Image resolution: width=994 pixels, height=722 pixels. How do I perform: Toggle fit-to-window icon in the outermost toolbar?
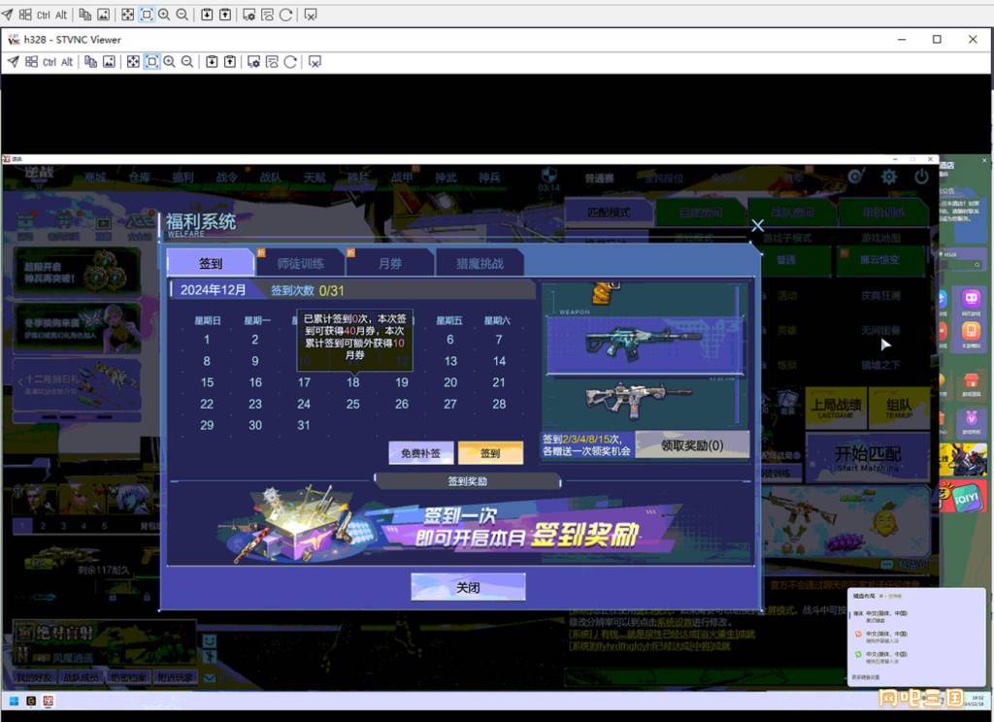[147, 15]
